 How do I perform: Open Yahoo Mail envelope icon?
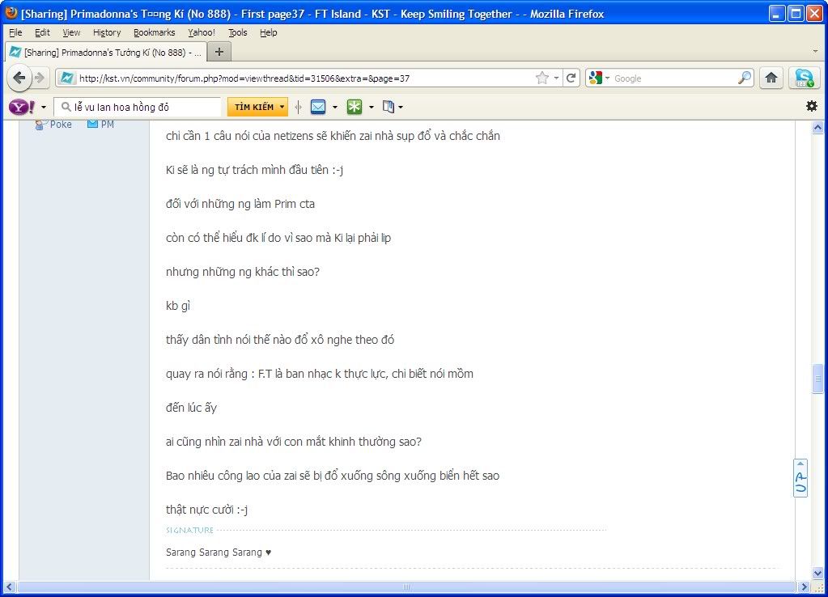318,107
